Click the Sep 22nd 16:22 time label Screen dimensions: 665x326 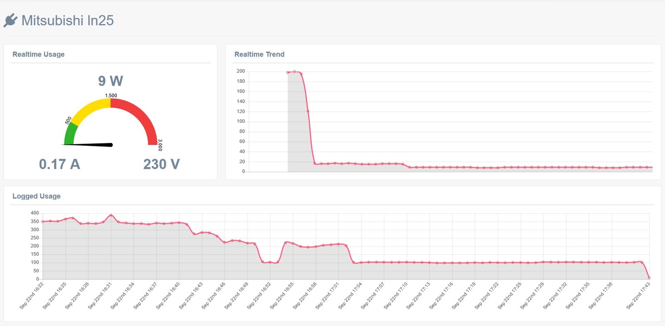point(32,296)
